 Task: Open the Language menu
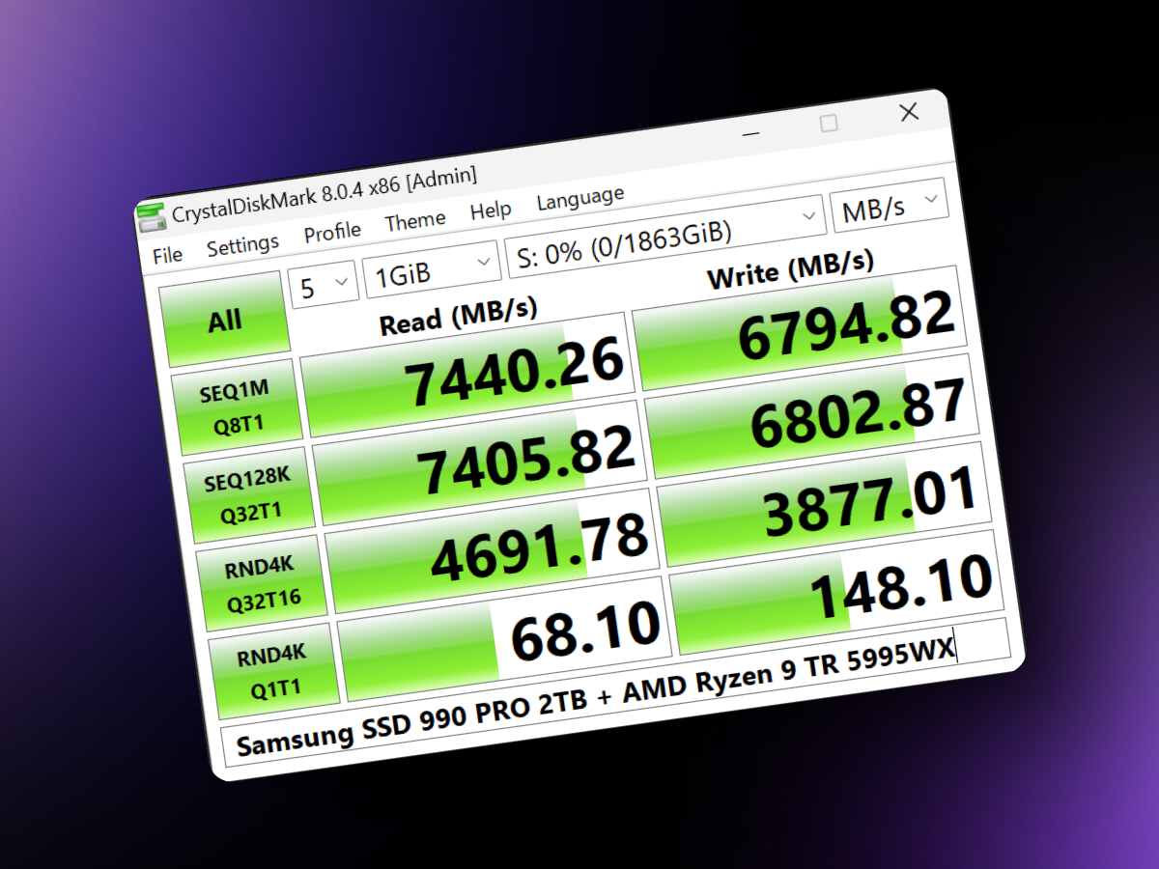coord(580,197)
